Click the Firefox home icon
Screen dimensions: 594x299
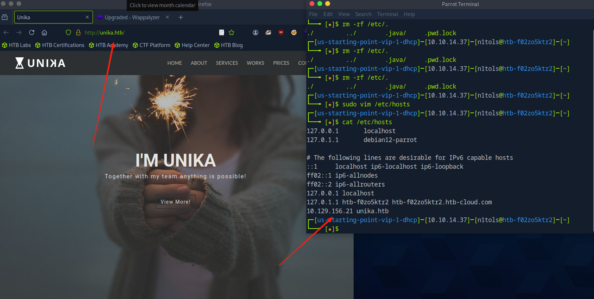pyautogui.click(x=44, y=32)
